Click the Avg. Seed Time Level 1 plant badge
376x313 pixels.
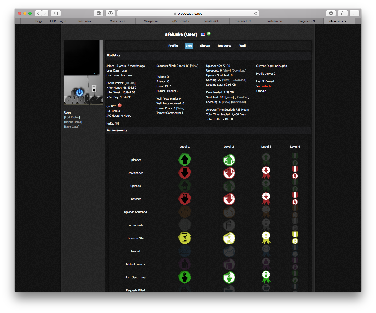pos(185,277)
